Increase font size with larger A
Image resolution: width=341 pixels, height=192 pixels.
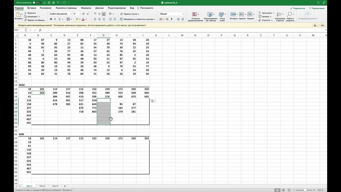tap(83, 14)
